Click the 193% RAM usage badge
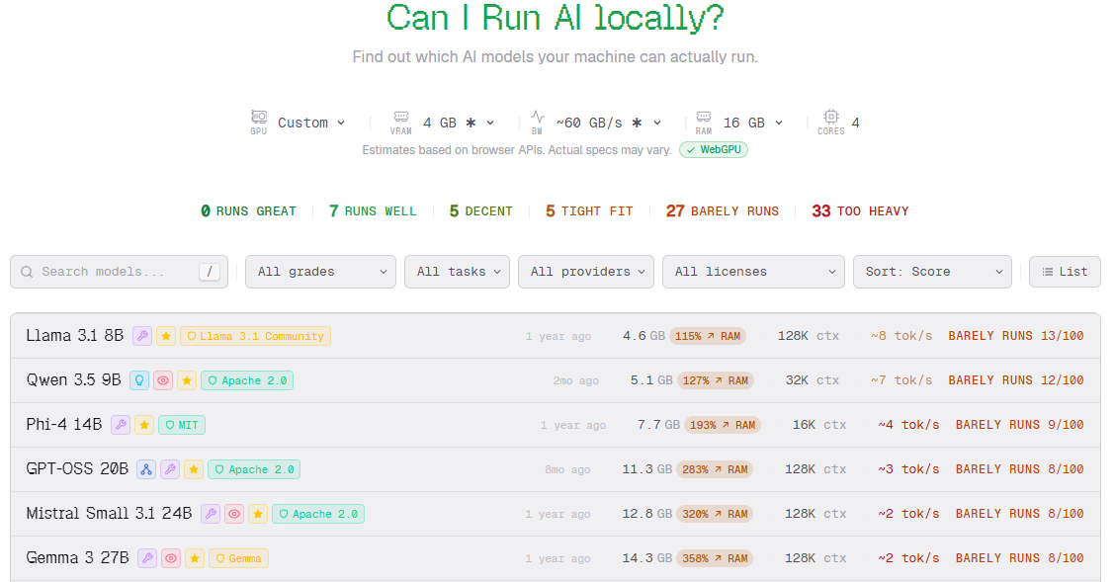 click(x=723, y=425)
